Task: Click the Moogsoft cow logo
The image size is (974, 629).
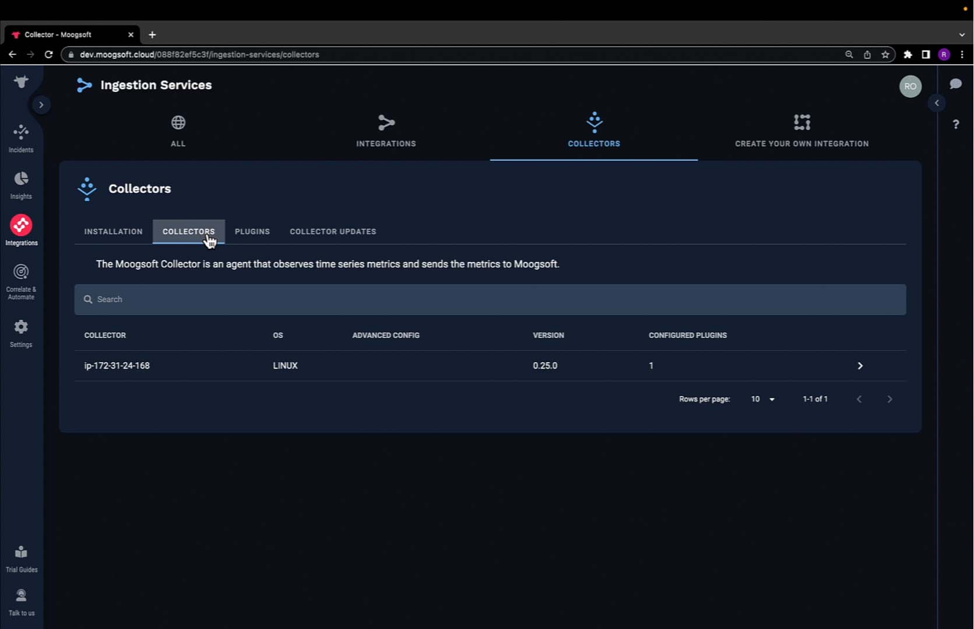Action: coord(21,82)
